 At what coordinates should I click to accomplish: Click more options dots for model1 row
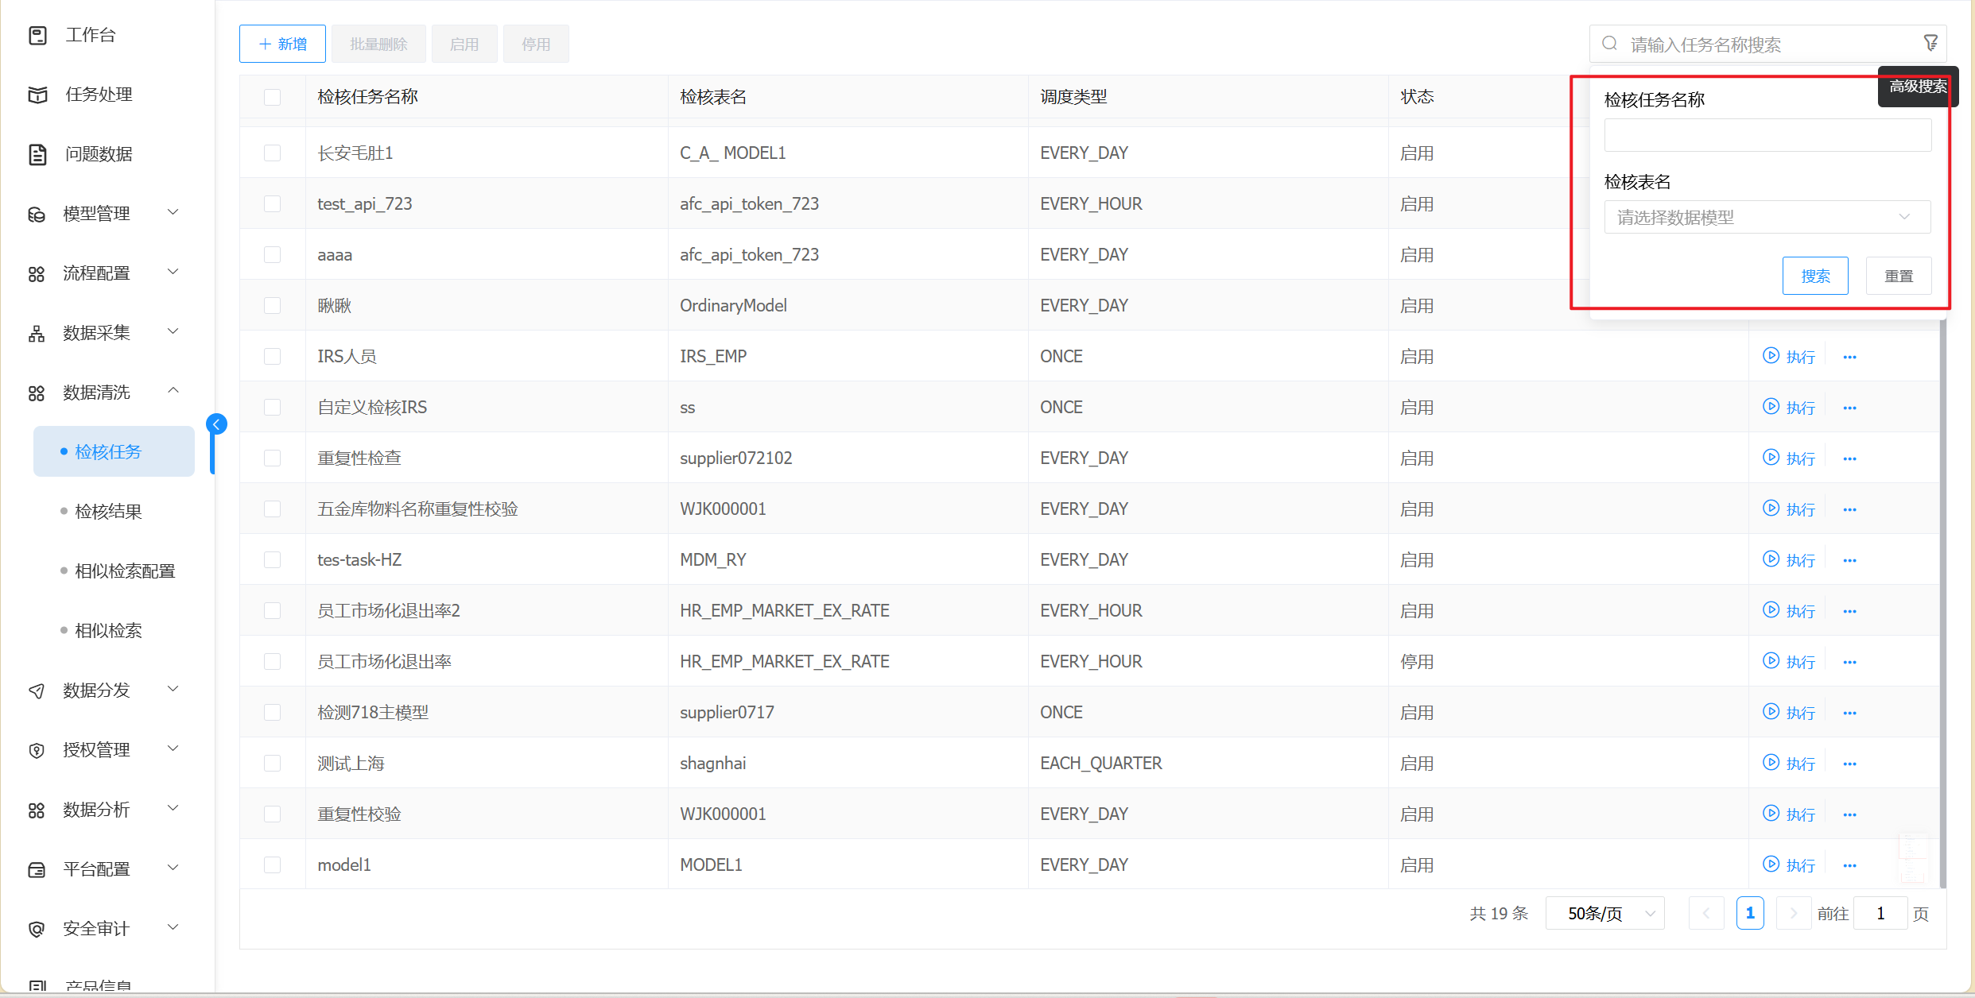pos(1849,865)
